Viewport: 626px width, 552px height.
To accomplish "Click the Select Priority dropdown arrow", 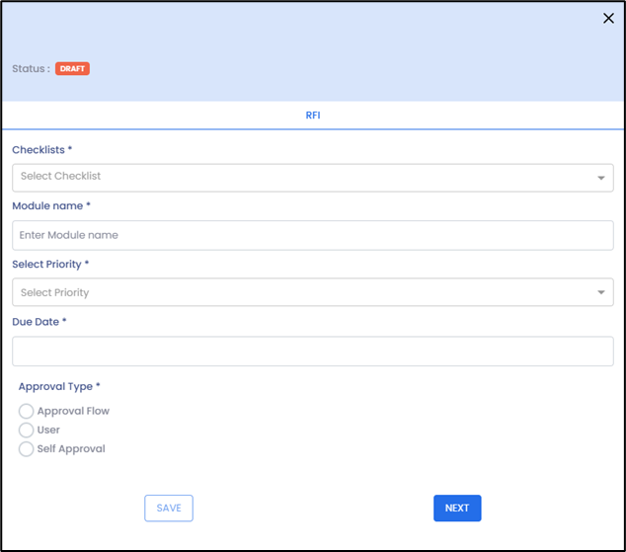I will [601, 293].
